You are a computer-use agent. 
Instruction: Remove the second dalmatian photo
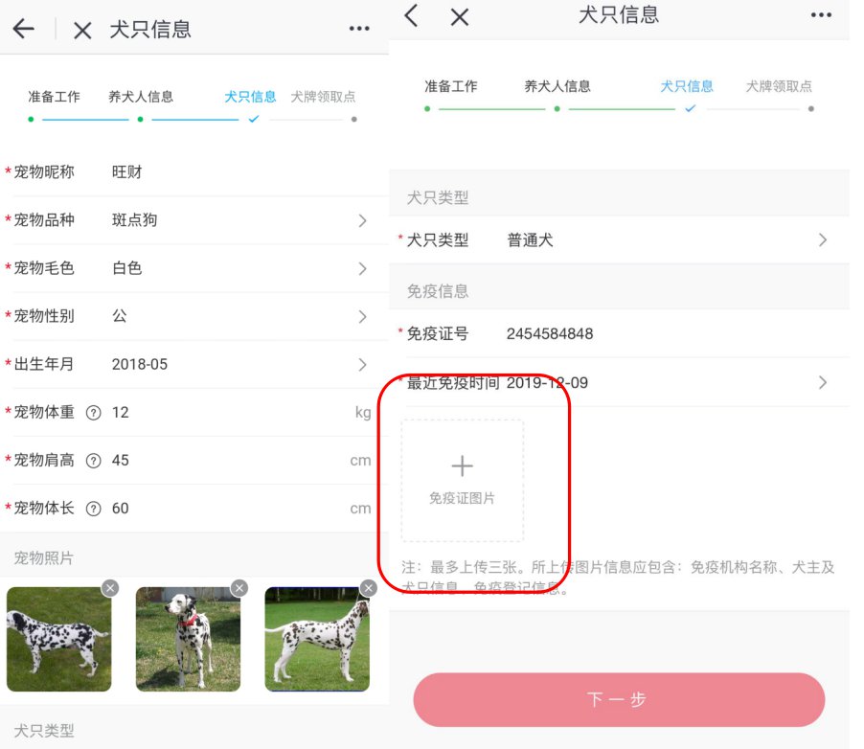(239, 588)
